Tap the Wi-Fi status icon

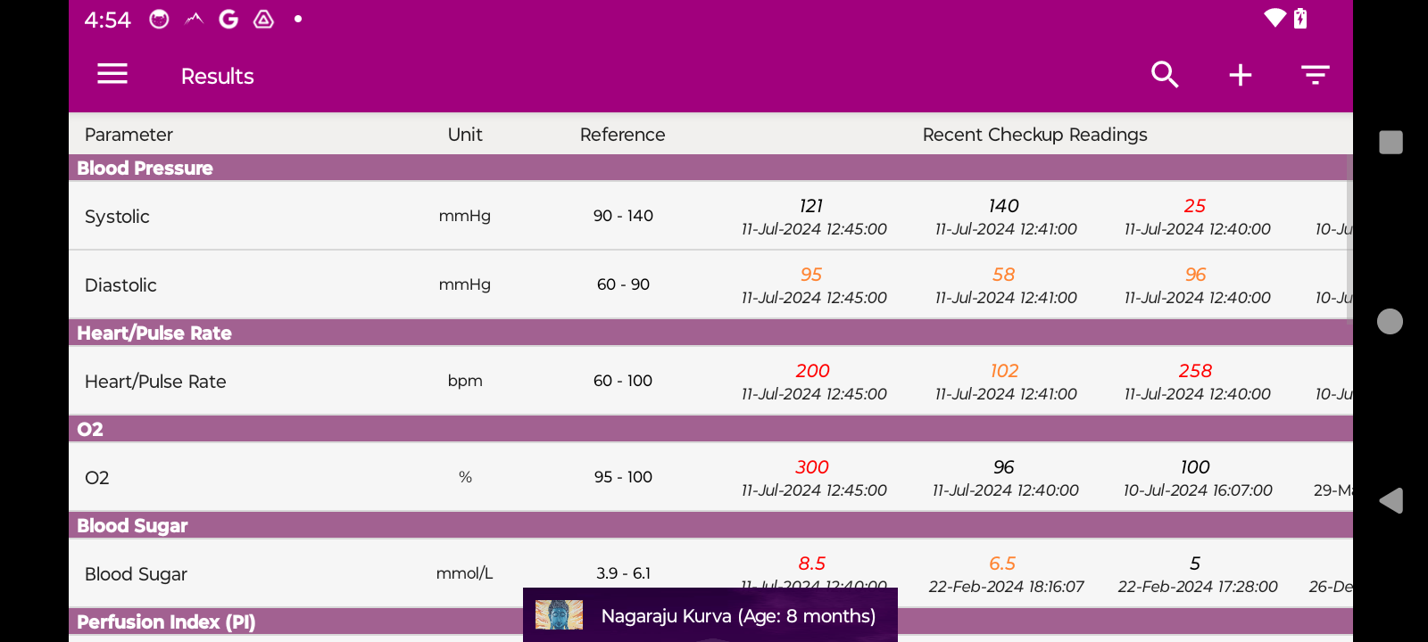(1275, 19)
